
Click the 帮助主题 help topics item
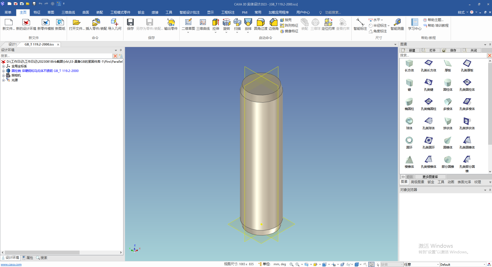pos(433,20)
